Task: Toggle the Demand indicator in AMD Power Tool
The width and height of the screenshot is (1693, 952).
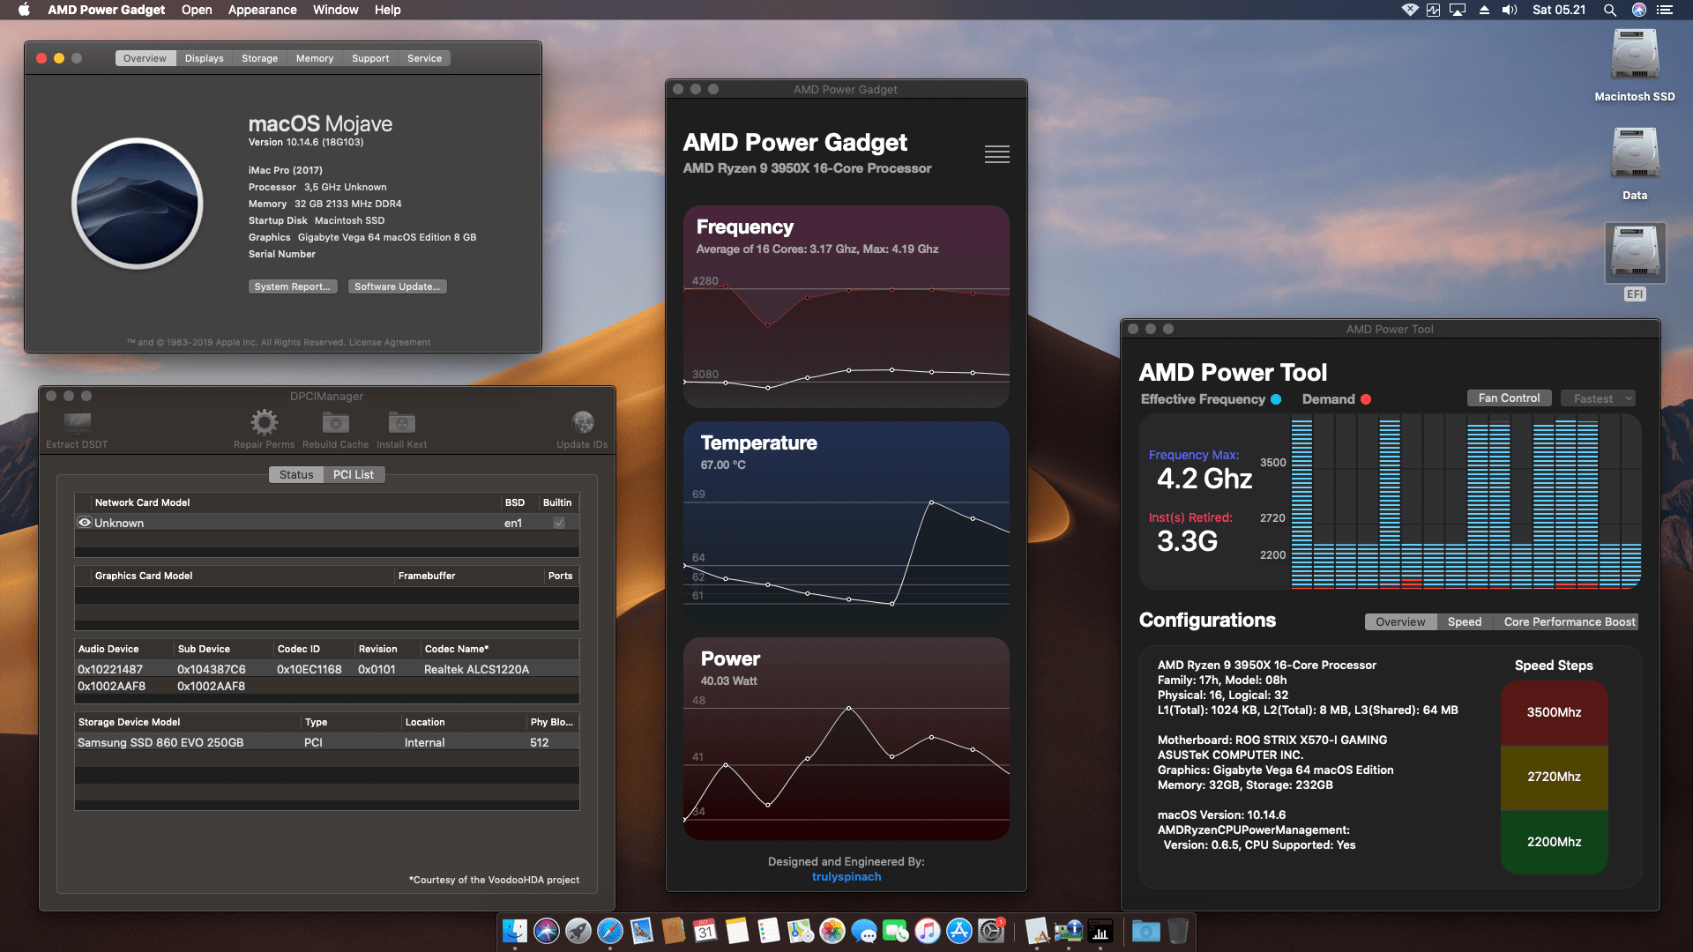Action: (x=1368, y=399)
